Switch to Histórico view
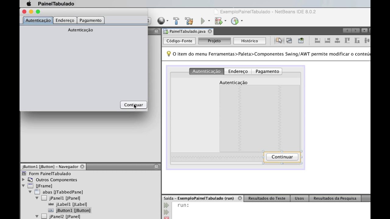The image size is (390, 219). [250, 41]
